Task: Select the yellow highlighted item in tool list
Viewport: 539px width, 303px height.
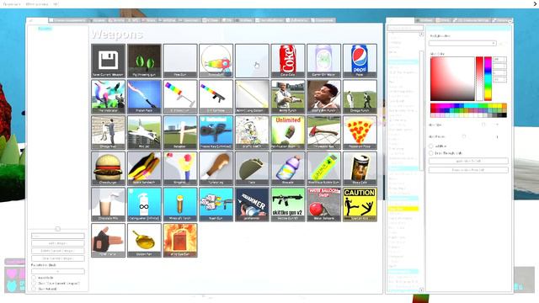Action: [x=403, y=209]
